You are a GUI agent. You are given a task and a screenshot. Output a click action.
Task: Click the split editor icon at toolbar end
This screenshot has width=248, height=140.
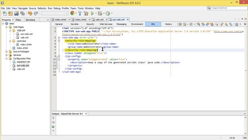[245, 24]
